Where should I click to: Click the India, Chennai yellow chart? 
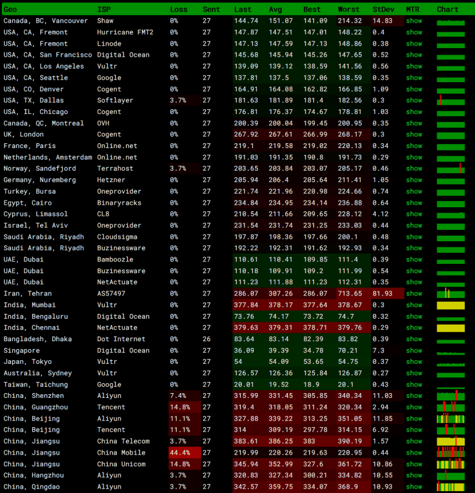pyautogui.click(x=451, y=328)
